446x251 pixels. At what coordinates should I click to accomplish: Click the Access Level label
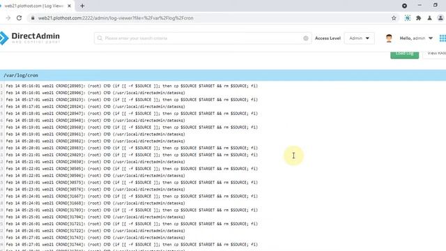pos(328,38)
